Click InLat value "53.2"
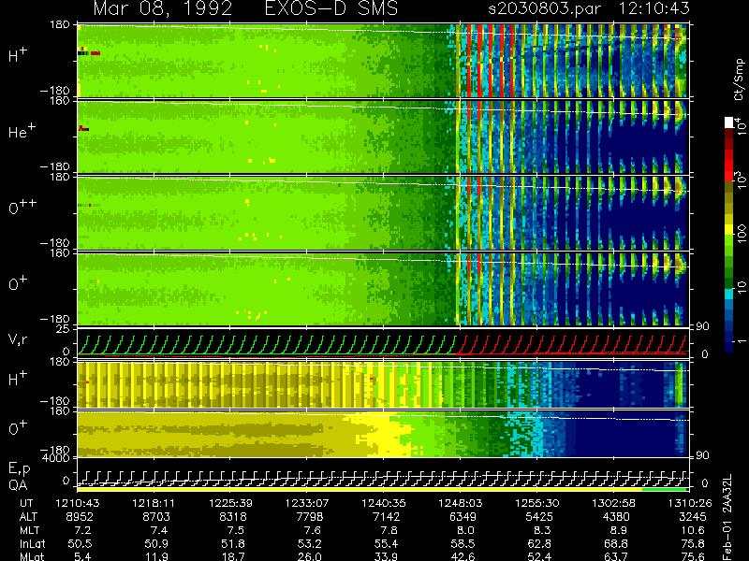This screenshot has height=561, width=749. (x=310, y=543)
